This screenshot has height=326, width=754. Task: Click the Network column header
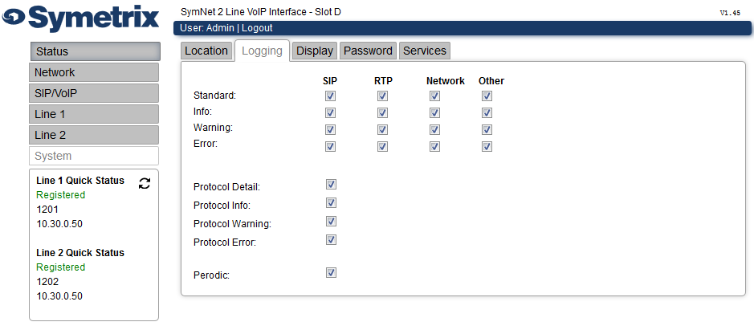[446, 81]
